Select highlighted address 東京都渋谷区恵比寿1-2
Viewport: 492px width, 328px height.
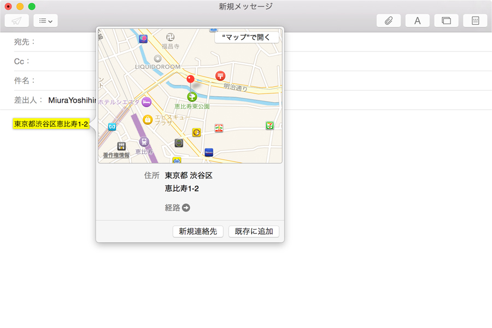(51, 124)
